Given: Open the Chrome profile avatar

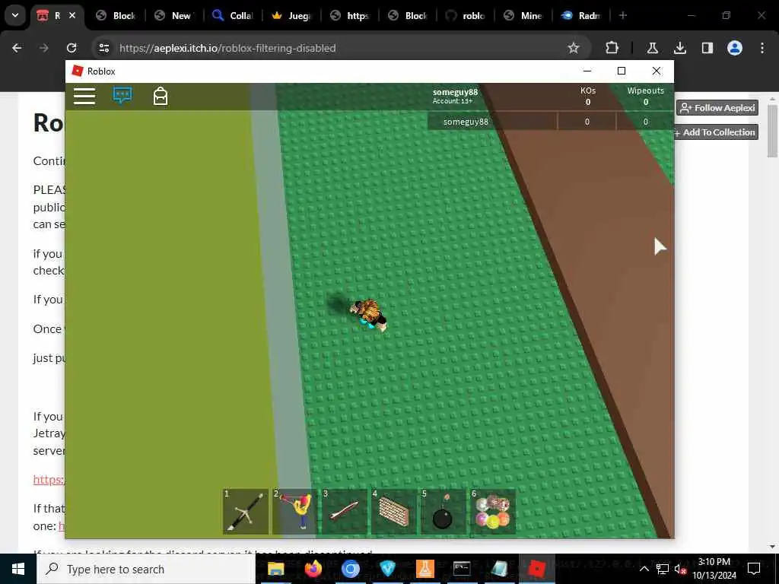Looking at the screenshot, I should pos(735,48).
